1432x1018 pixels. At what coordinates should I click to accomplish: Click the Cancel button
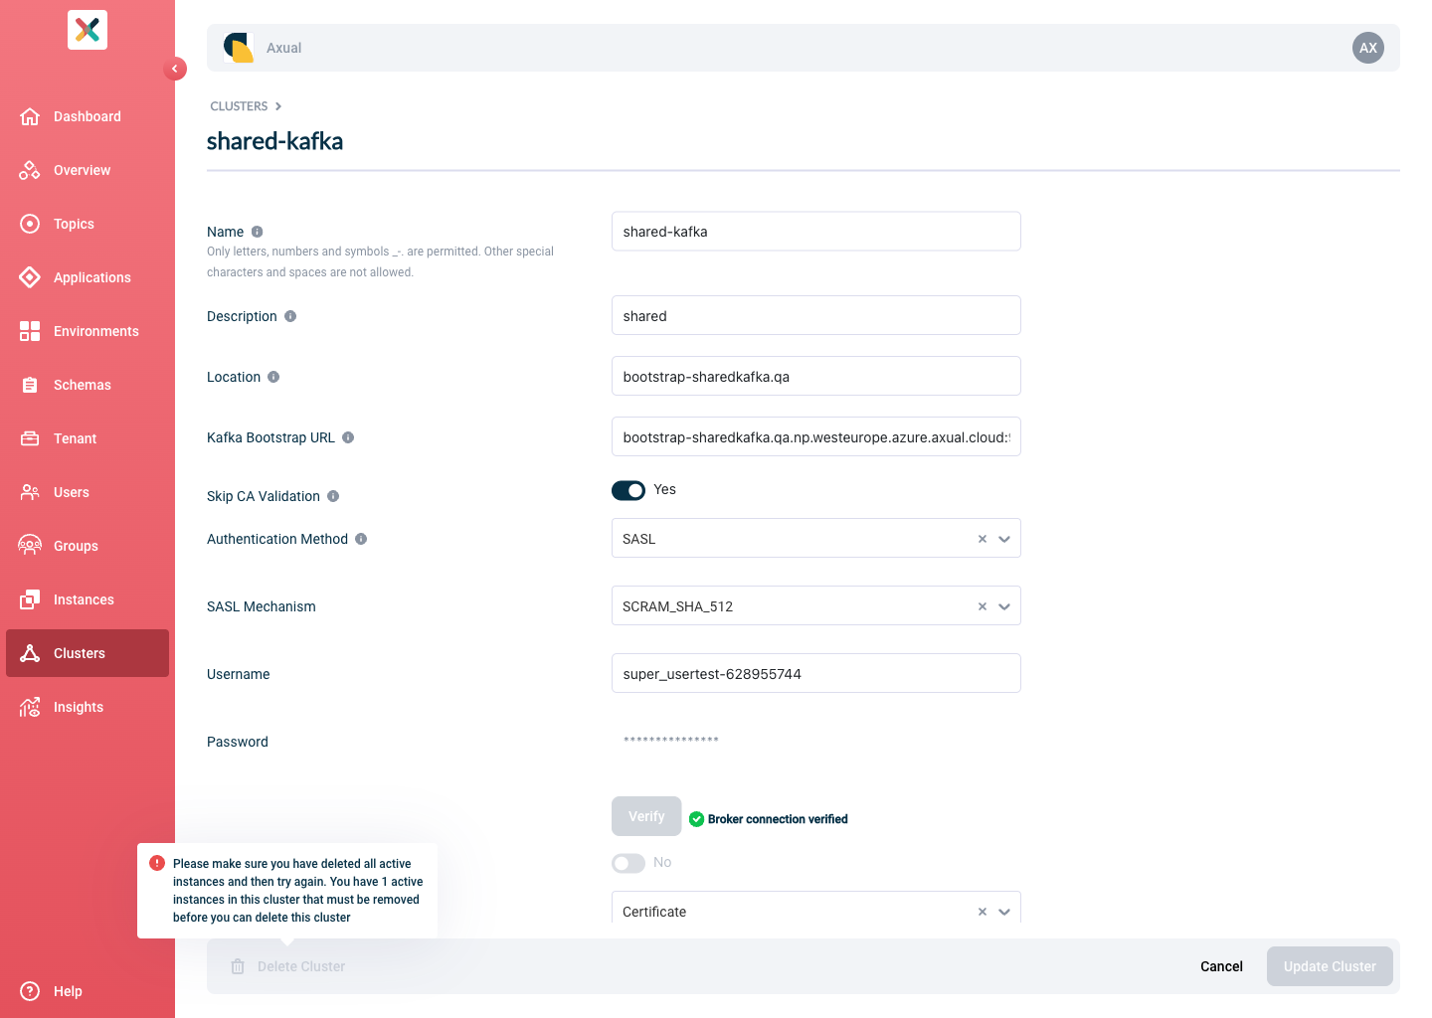[1221, 966]
